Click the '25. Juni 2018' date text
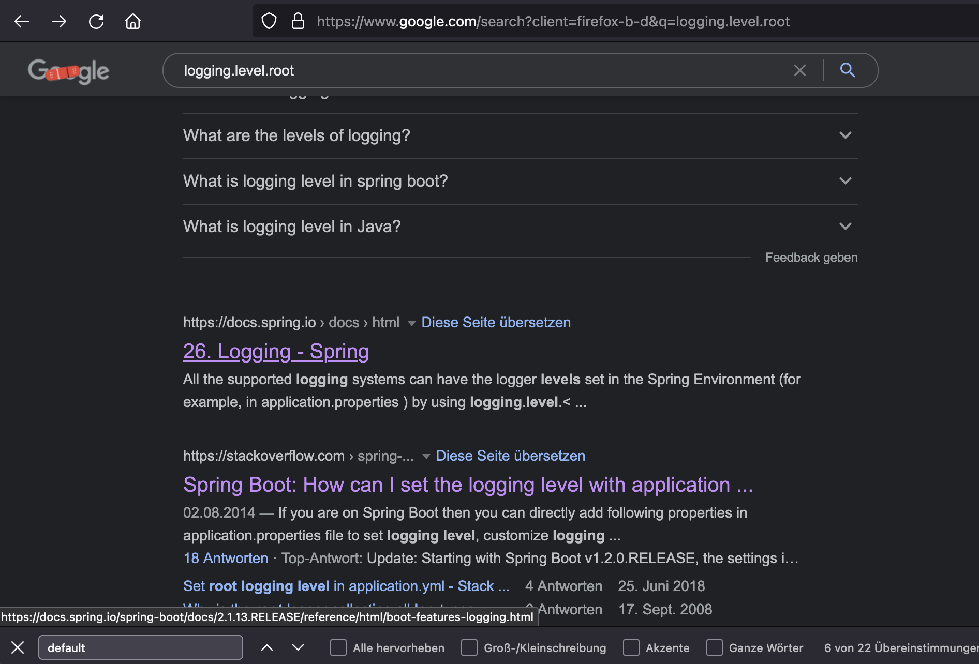Viewport: 979px width, 664px height. (661, 586)
